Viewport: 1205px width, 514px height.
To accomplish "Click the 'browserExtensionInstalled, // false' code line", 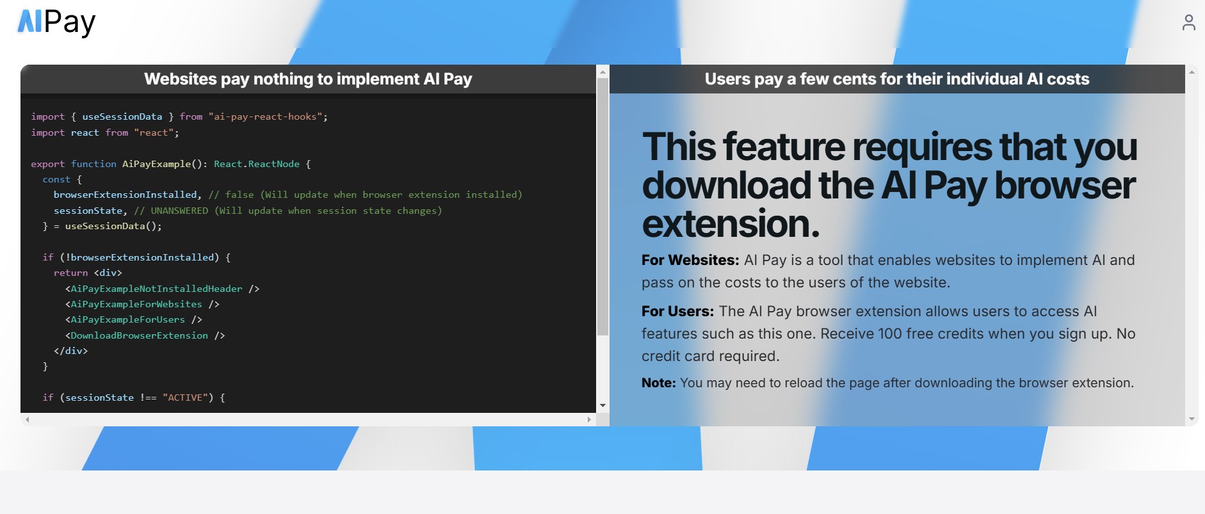I will [288, 195].
